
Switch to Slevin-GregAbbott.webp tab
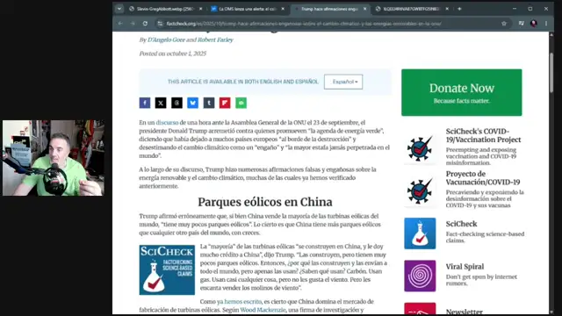(x=165, y=9)
